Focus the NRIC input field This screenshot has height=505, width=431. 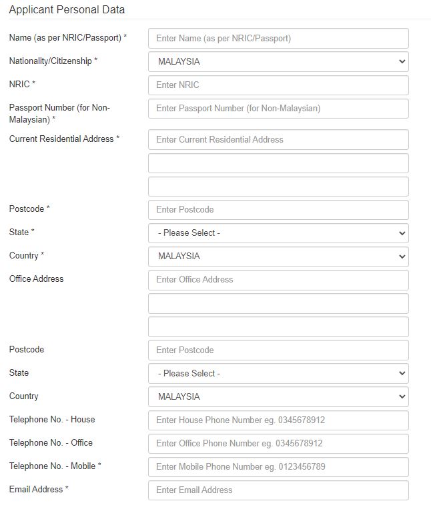point(278,85)
